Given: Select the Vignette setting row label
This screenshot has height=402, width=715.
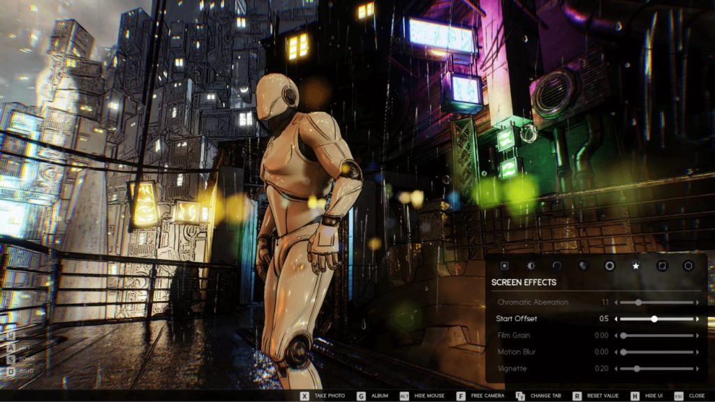Looking at the screenshot, I should (x=512, y=368).
